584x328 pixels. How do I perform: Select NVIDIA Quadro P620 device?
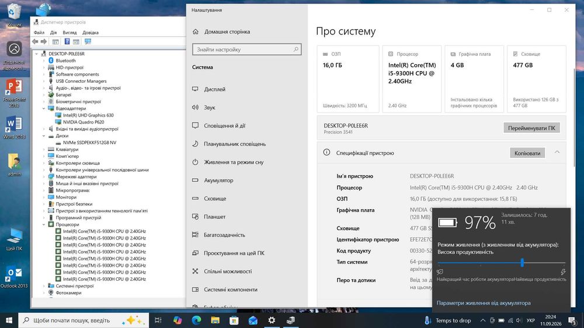click(x=84, y=122)
